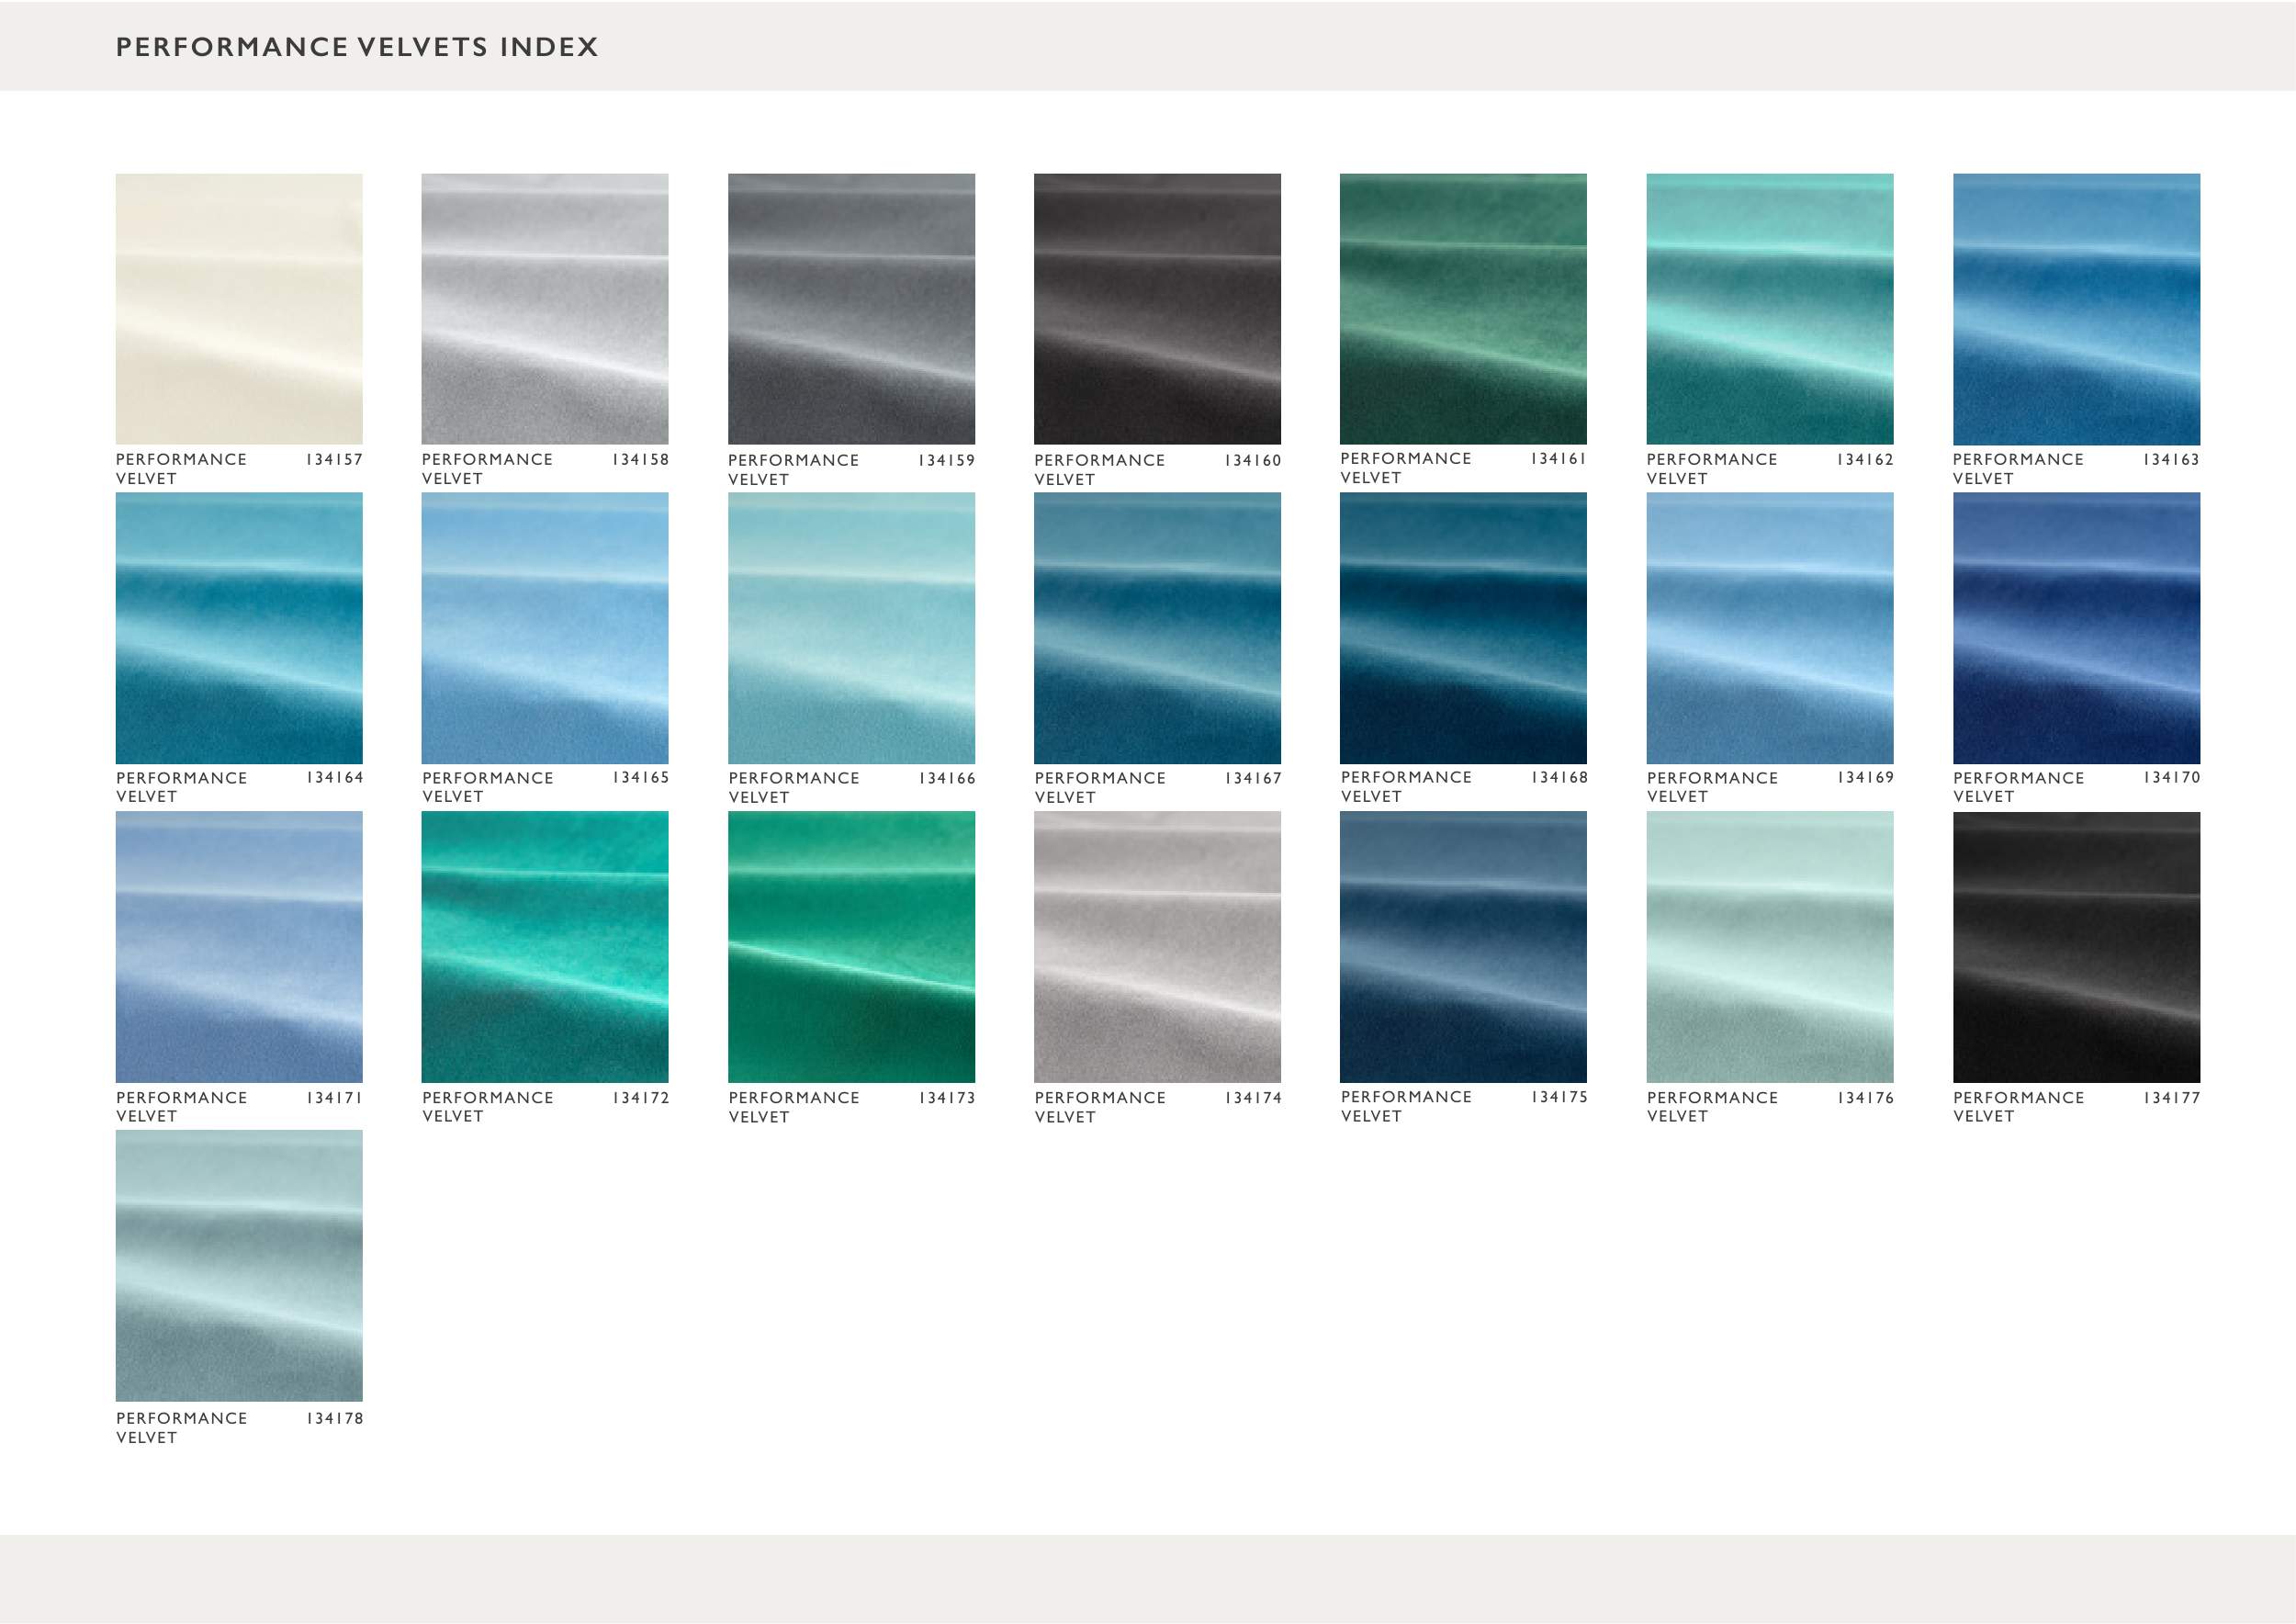The image size is (2296, 1624).
Task: Click the dusty sage swatch 134178
Action: (x=239, y=1265)
